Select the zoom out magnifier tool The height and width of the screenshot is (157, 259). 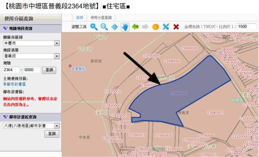tap(104, 27)
